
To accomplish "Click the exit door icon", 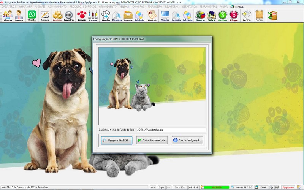I will click(x=272, y=16).
